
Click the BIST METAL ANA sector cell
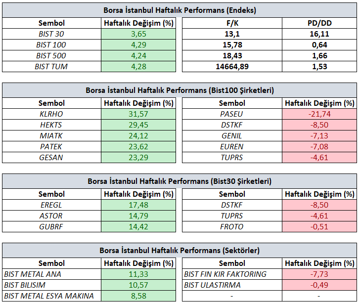pos(51,274)
